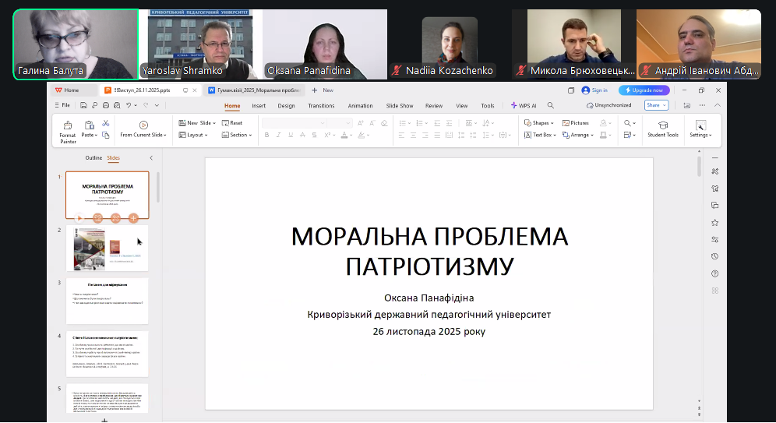Expand the New Slide dropdown
776x423 pixels.
tap(214, 123)
